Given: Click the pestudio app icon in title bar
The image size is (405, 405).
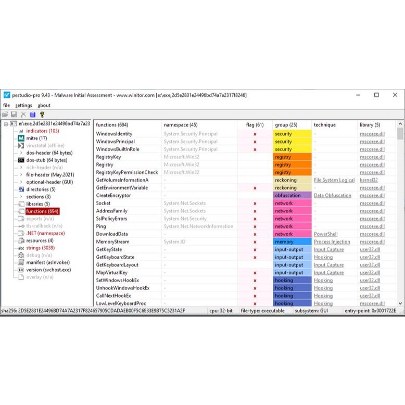Looking at the screenshot, I should tap(7, 95).
